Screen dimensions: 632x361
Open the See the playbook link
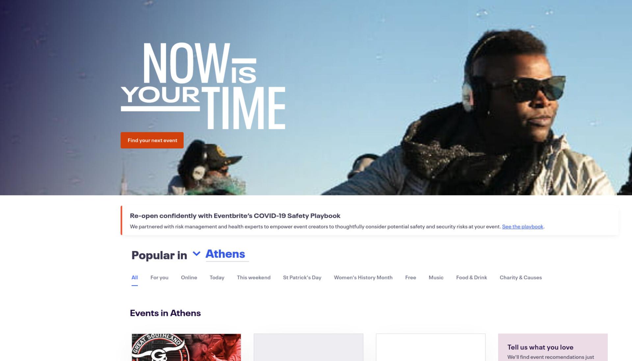pyautogui.click(x=522, y=226)
